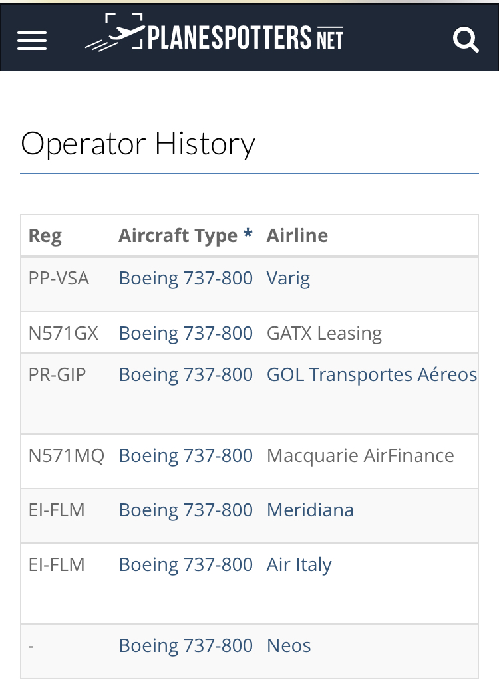Click Boeing 737-800 in PP-VSA row
The width and height of the screenshot is (499, 680).
[186, 278]
